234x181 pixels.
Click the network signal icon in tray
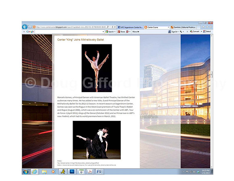pyautogui.click(x=190, y=172)
